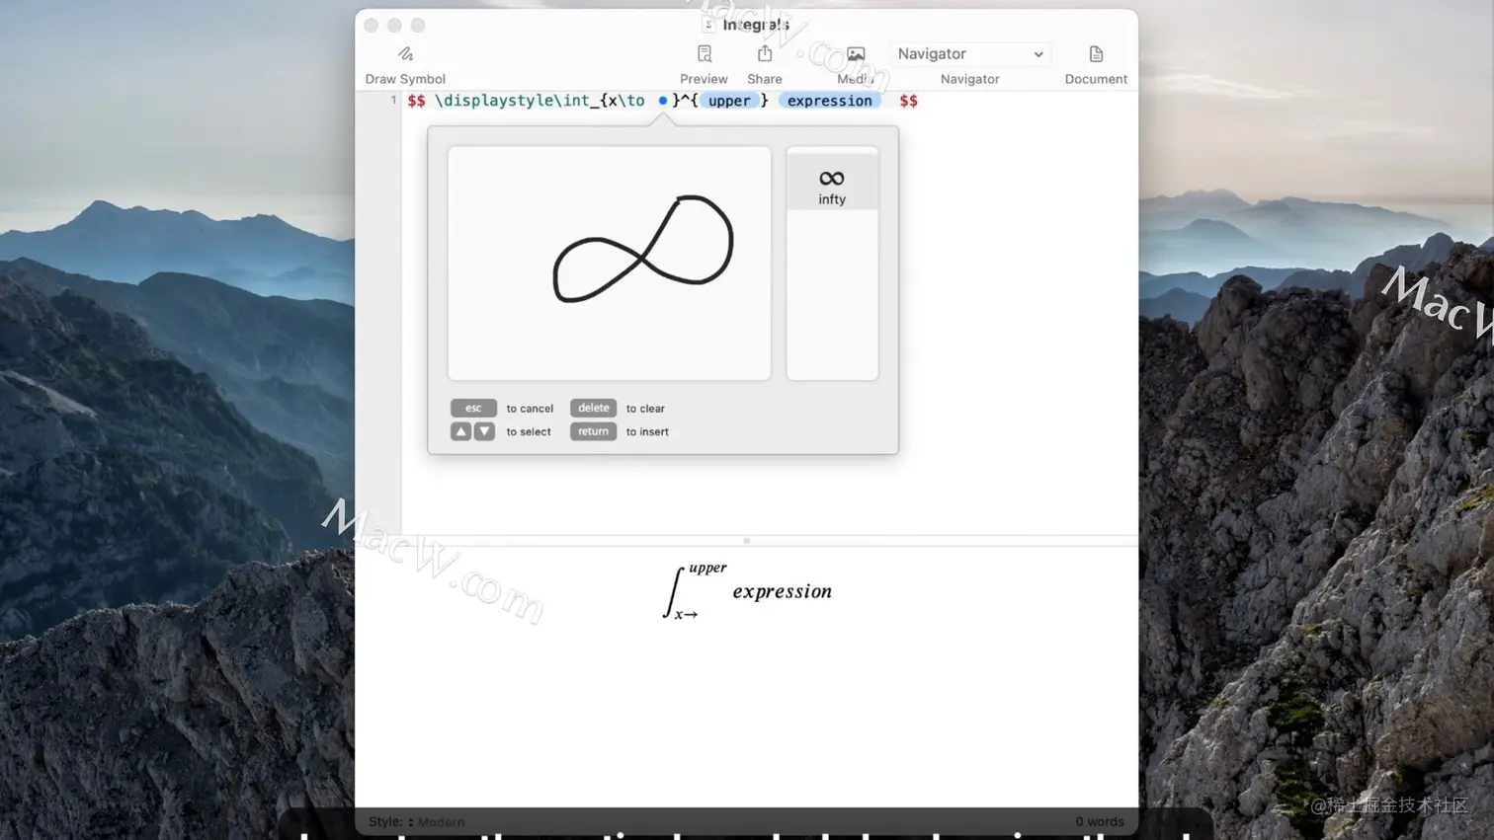Click the return key to insert symbol
The height and width of the screenshot is (840, 1494).
tap(593, 431)
